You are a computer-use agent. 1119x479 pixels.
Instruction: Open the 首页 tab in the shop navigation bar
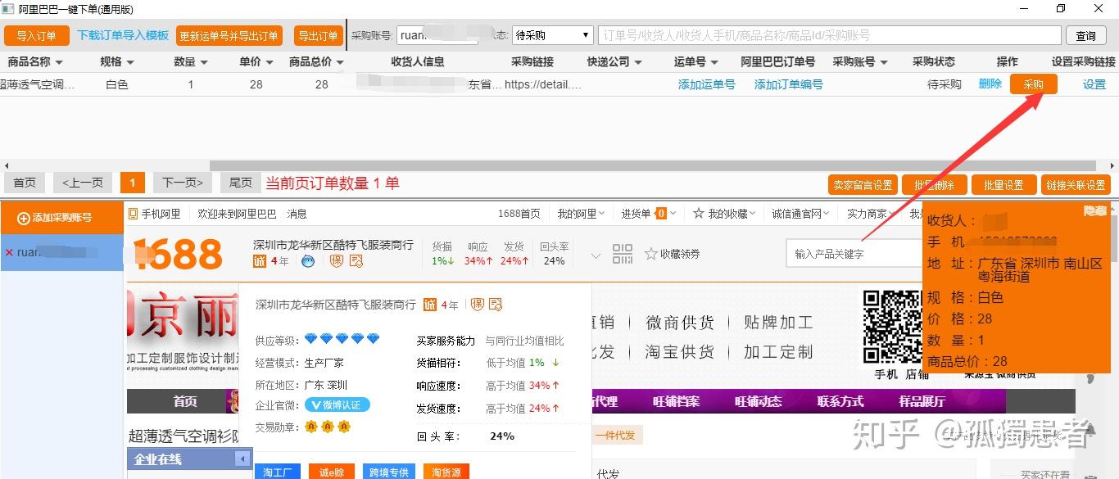185,401
